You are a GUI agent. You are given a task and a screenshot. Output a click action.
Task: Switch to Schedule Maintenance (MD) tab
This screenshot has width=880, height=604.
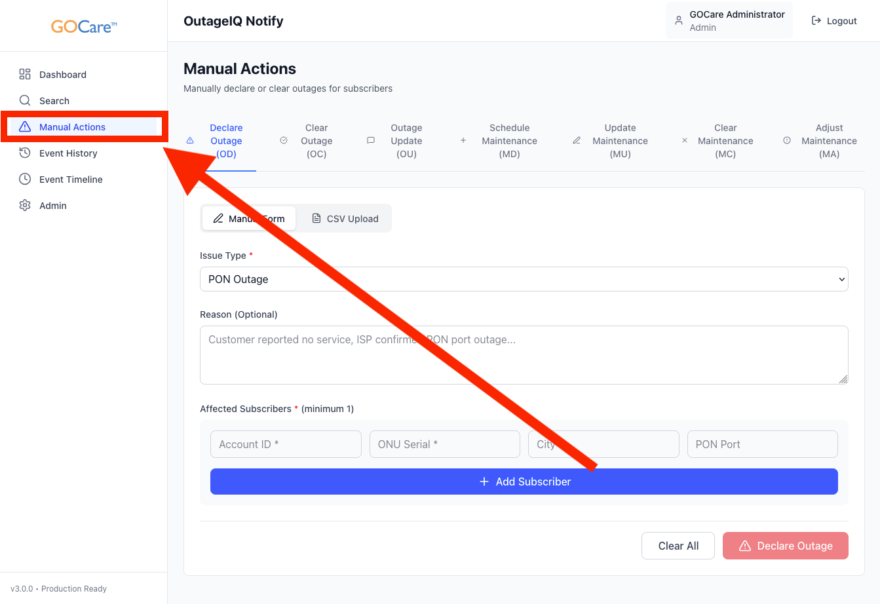coord(508,141)
